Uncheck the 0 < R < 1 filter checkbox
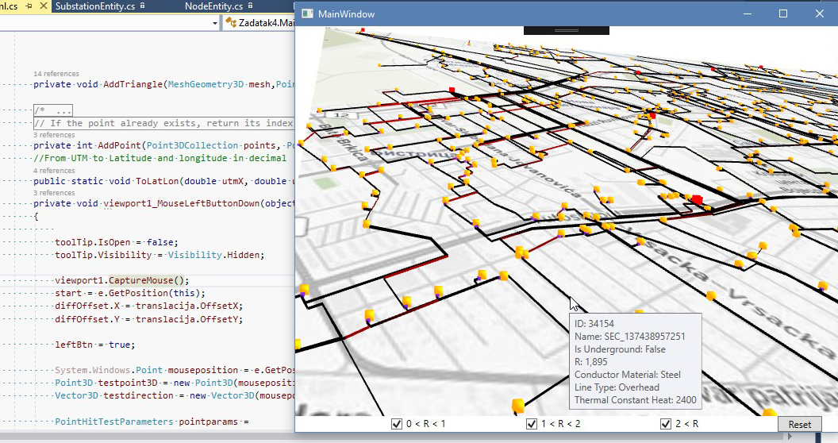 coord(396,424)
